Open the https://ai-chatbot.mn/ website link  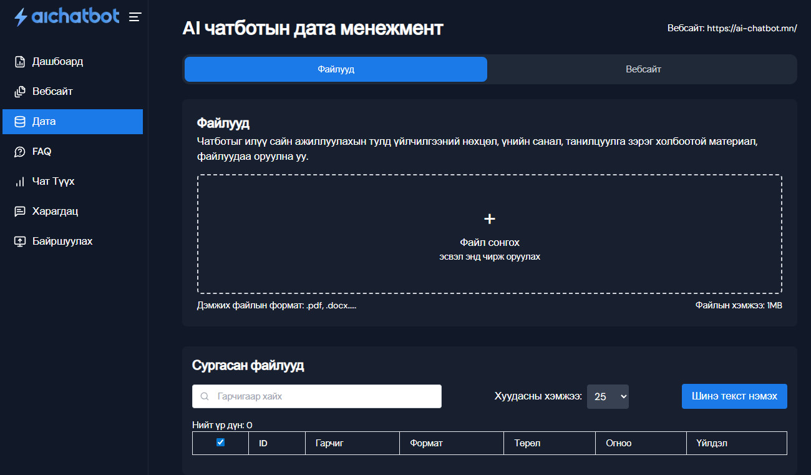point(752,28)
